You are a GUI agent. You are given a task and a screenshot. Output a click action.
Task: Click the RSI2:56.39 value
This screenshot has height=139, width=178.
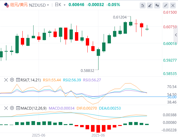point(72,80)
